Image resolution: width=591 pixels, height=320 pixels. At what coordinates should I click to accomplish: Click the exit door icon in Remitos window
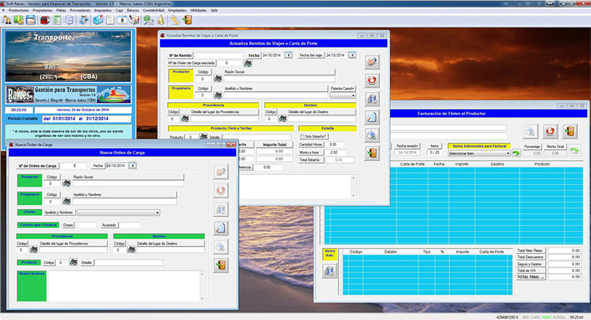[x=373, y=153]
